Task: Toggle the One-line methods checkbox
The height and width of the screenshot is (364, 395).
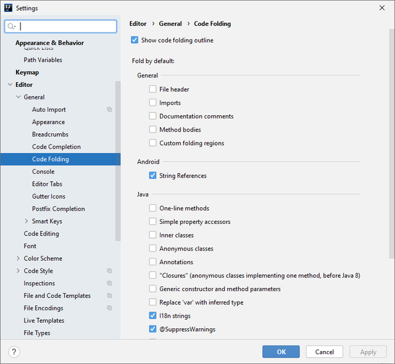Action: click(152, 209)
